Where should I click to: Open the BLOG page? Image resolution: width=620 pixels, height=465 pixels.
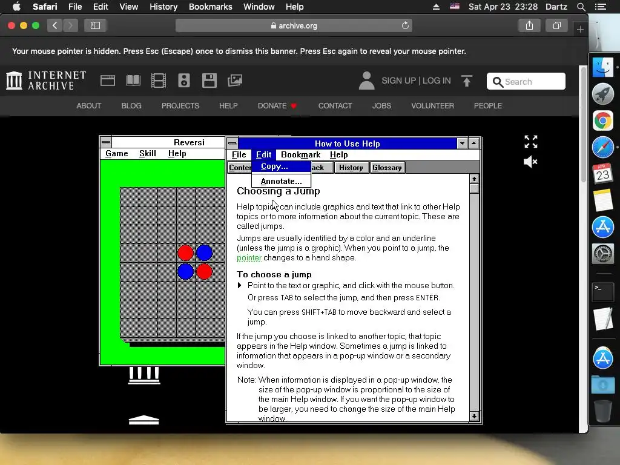(x=131, y=106)
